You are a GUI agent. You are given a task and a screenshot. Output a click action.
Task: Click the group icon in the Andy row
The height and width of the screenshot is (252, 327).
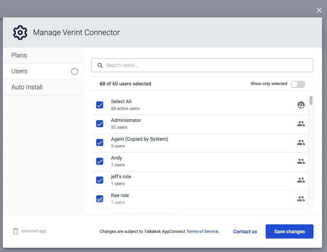point(301,161)
